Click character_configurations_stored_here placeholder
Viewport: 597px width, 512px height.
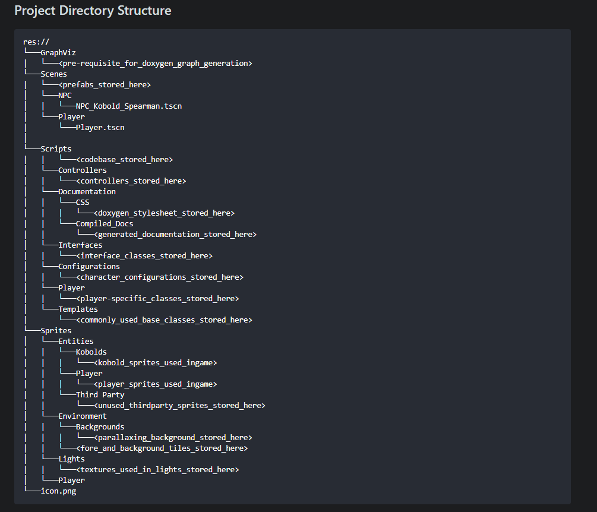coord(160,277)
